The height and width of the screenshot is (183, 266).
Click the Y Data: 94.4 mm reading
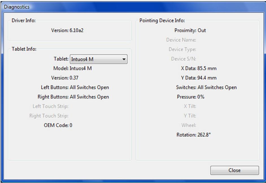199,78
